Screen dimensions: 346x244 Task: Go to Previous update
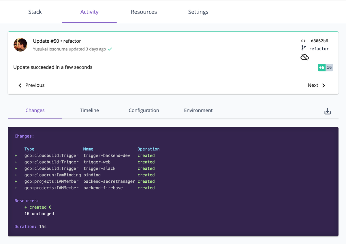[x=31, y=85]
